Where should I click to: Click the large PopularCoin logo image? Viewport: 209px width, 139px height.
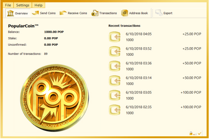pos(55,98)
